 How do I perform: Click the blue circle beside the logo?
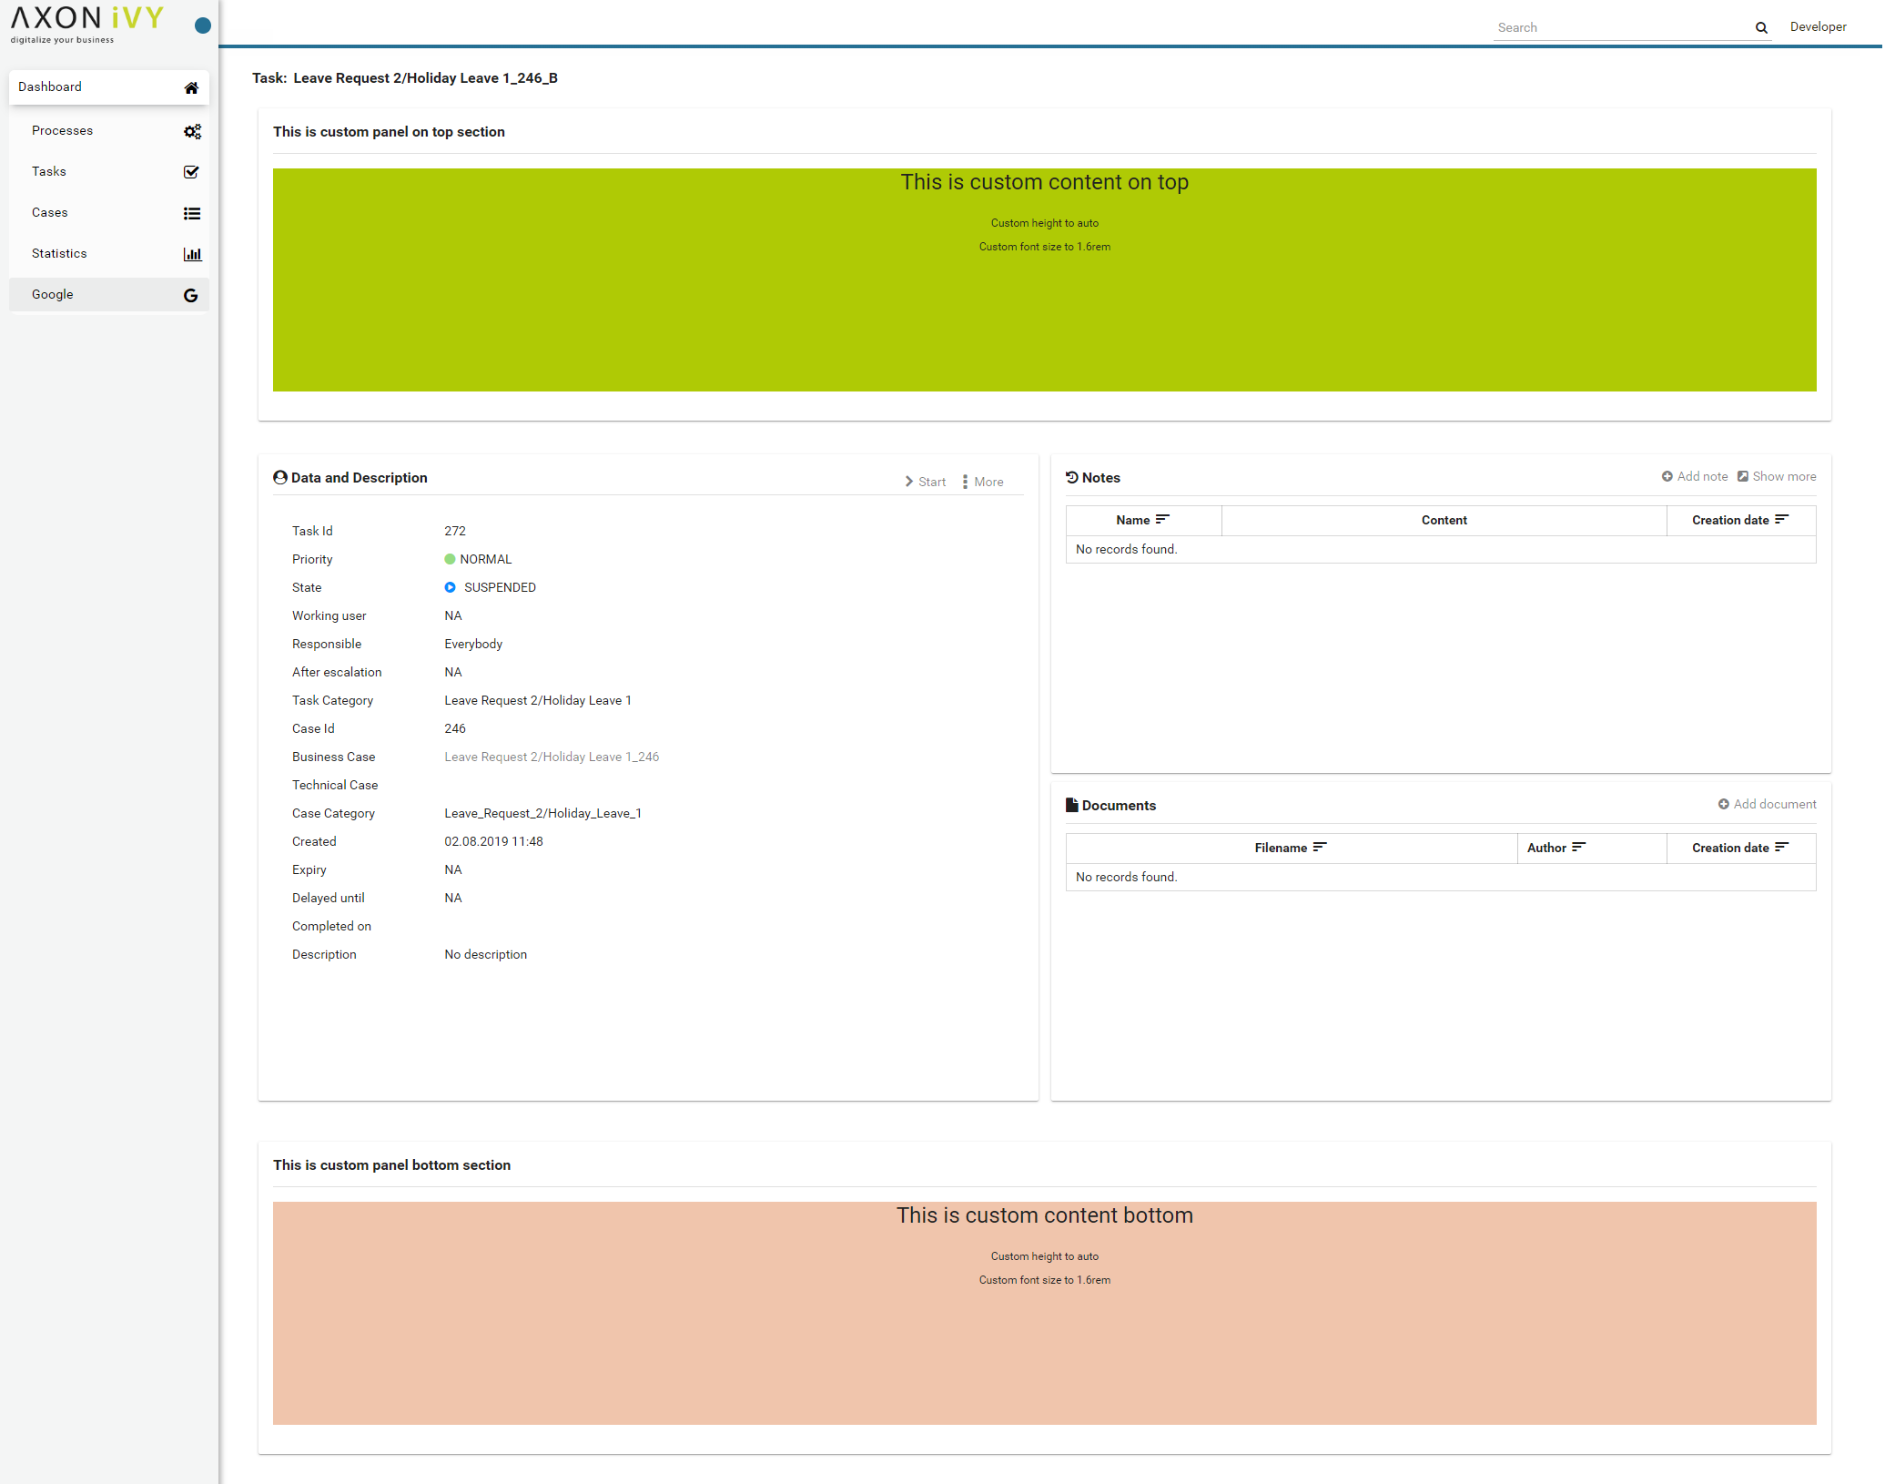tap(203, 25)
